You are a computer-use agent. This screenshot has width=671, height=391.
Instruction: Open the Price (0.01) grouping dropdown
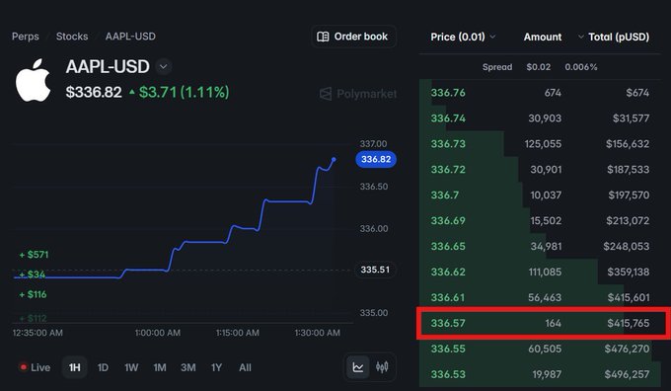(463, 37)
